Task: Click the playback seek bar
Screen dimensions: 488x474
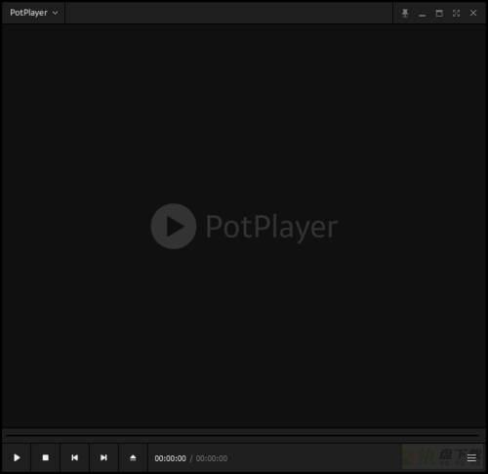Action: [x=243, y=435]
